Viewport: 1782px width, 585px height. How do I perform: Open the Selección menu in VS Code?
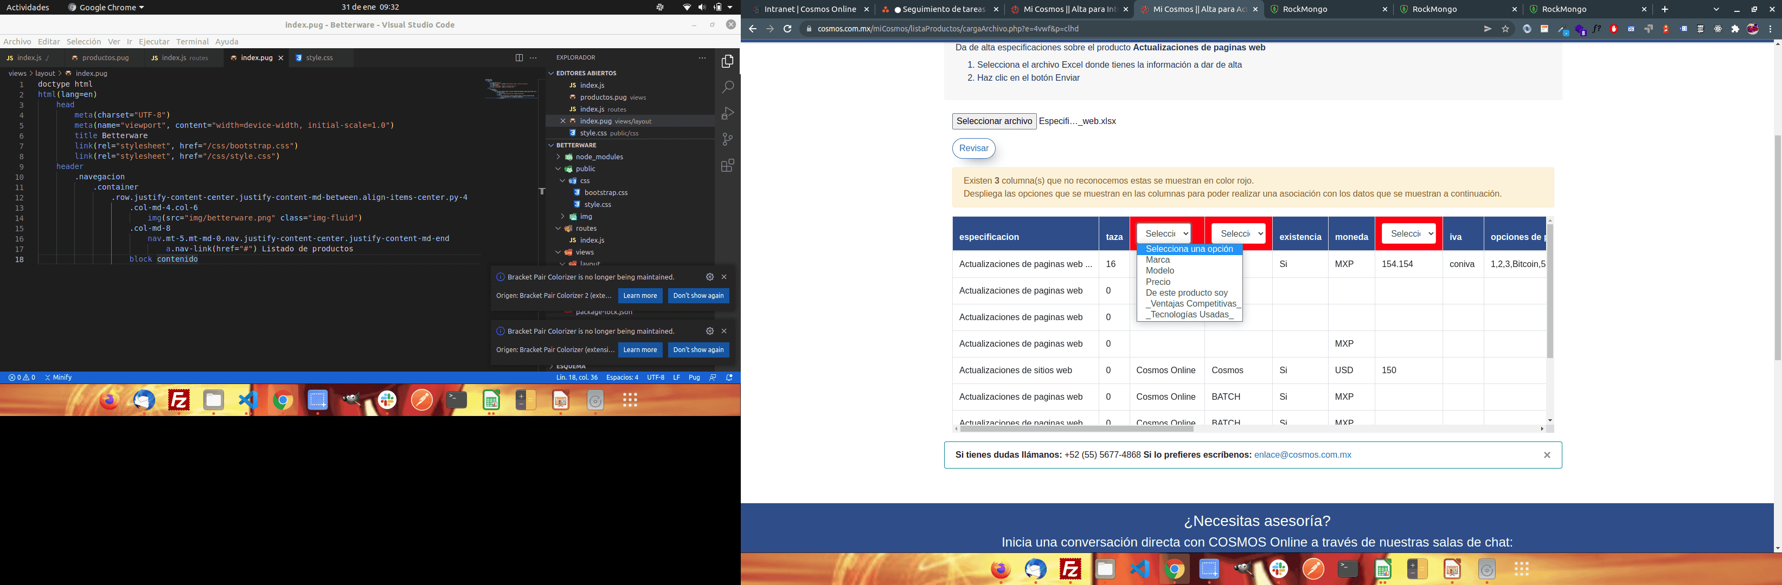(x=84, y=42)
